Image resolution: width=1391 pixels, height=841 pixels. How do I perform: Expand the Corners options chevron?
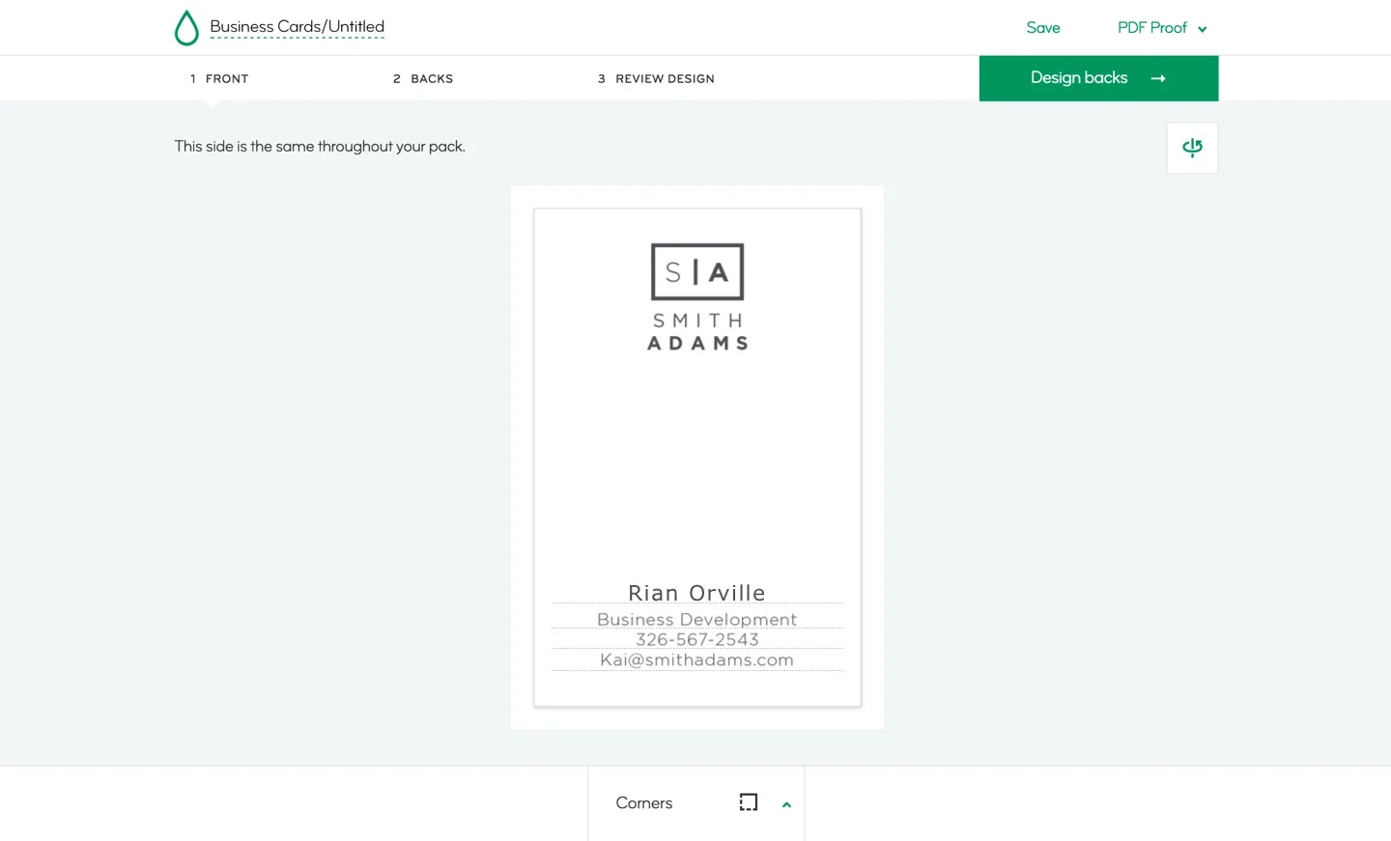coord(786,804)
